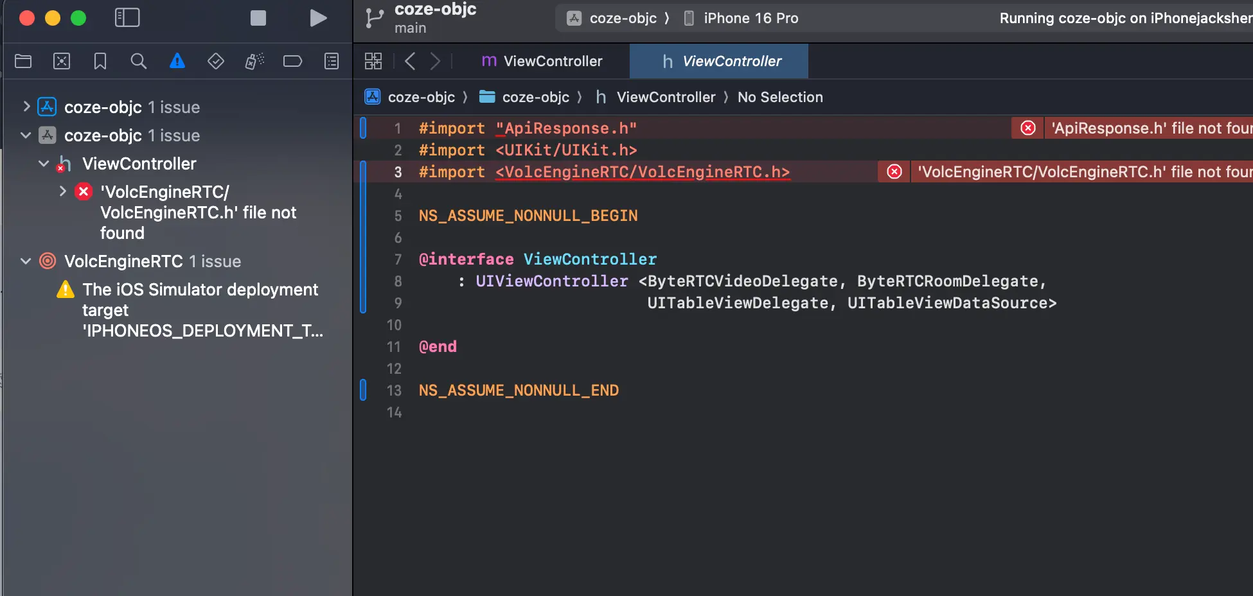Click NS_ASSUME_NONNULL_BEGIN macro
1253x596 pixels.
tap(528, 215)
